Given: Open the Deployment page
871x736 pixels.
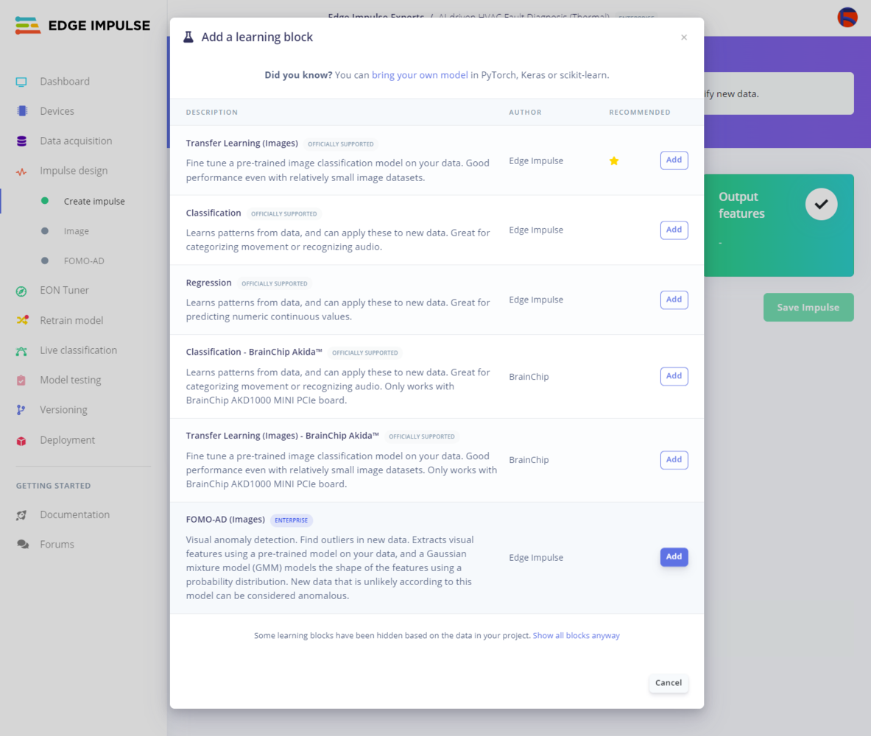Looking at the screenshot, I should click(67, 440).
